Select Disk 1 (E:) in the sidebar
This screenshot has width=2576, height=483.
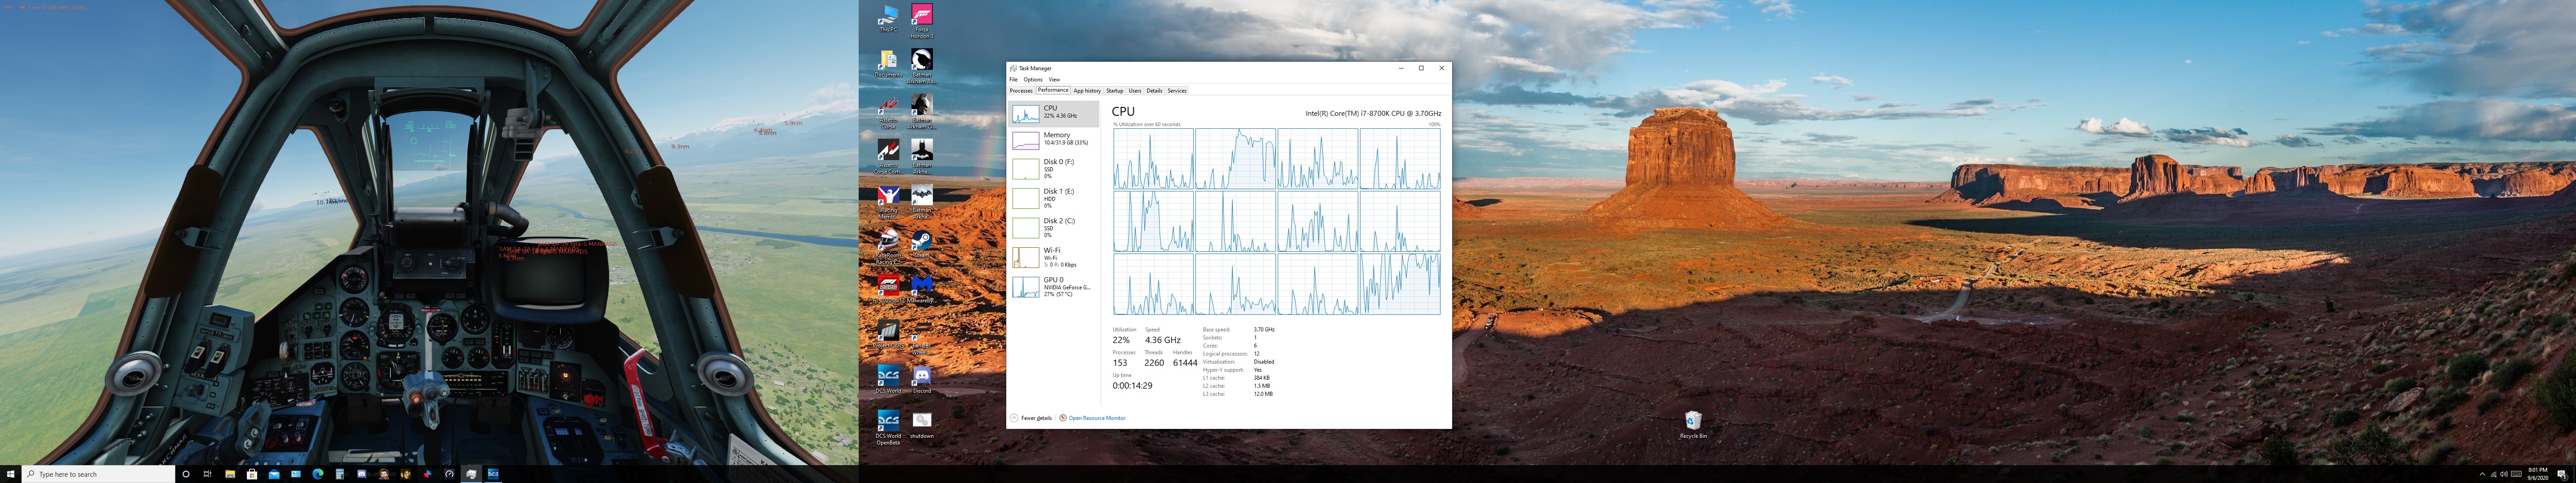click(x=1054, y=198)
